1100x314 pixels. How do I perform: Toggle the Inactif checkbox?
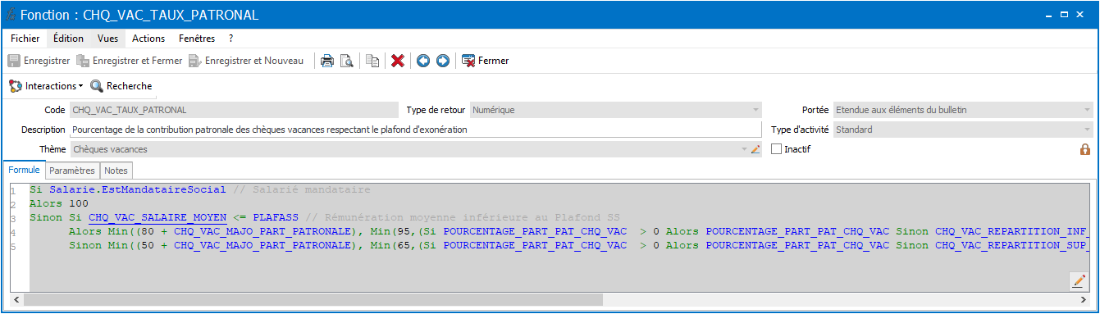tap(777, 149)
